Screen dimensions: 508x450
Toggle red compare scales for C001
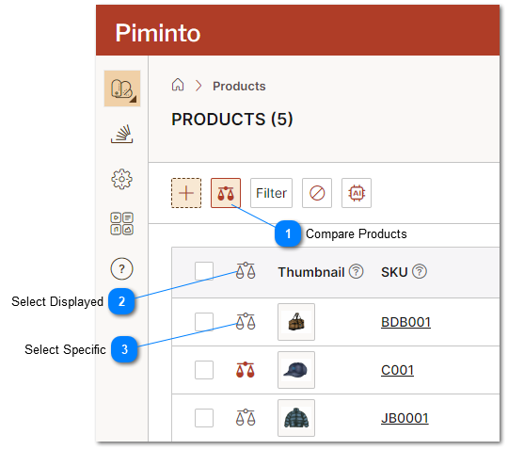[246, 370]
